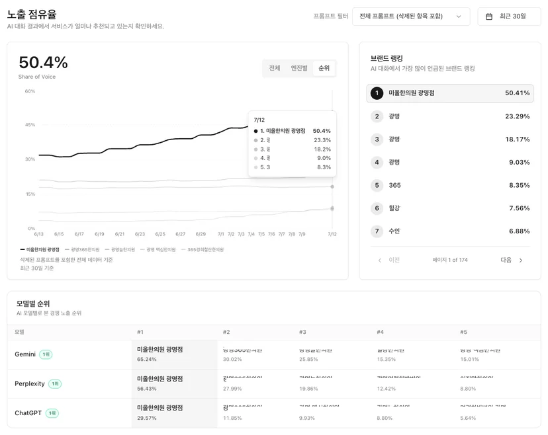The height and width of the screenshot is (435, 548).
Task: Switch chart to 엔진별 tab
Action: [299, 68]
